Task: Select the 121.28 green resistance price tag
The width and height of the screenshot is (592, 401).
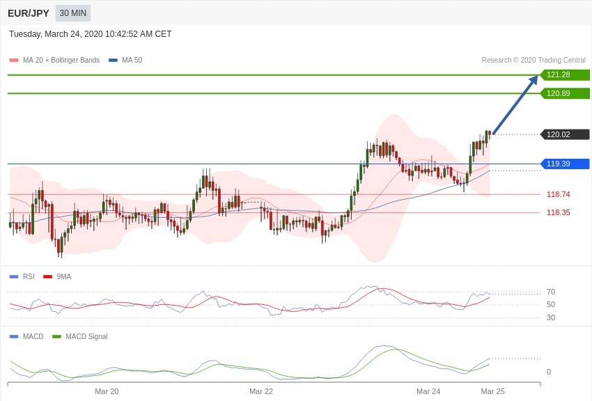Action: 565,74
